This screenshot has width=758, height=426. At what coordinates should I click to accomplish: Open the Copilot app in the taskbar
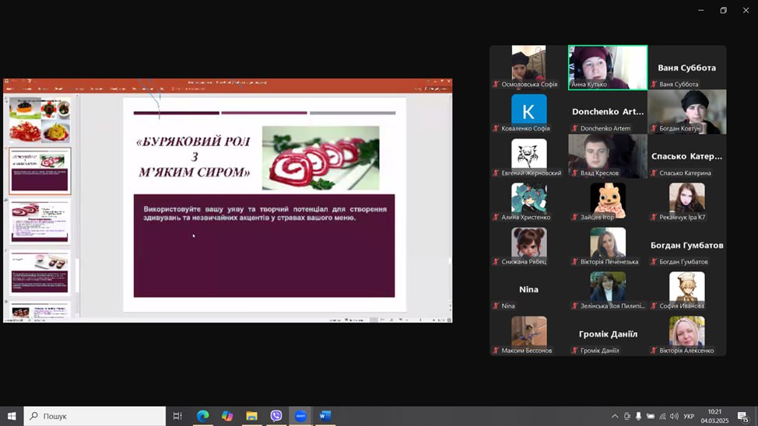pos(227,416)
